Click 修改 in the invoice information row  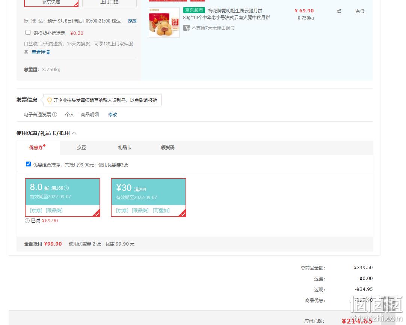coord(113,114)
